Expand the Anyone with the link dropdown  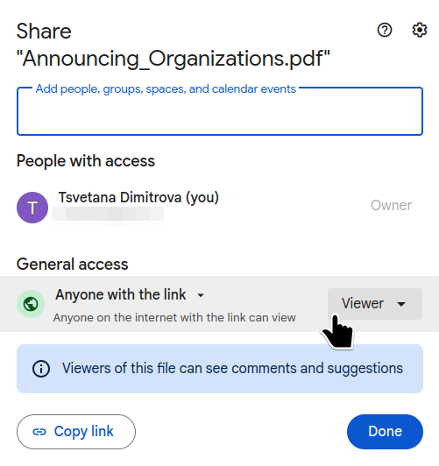pos(130,295)
